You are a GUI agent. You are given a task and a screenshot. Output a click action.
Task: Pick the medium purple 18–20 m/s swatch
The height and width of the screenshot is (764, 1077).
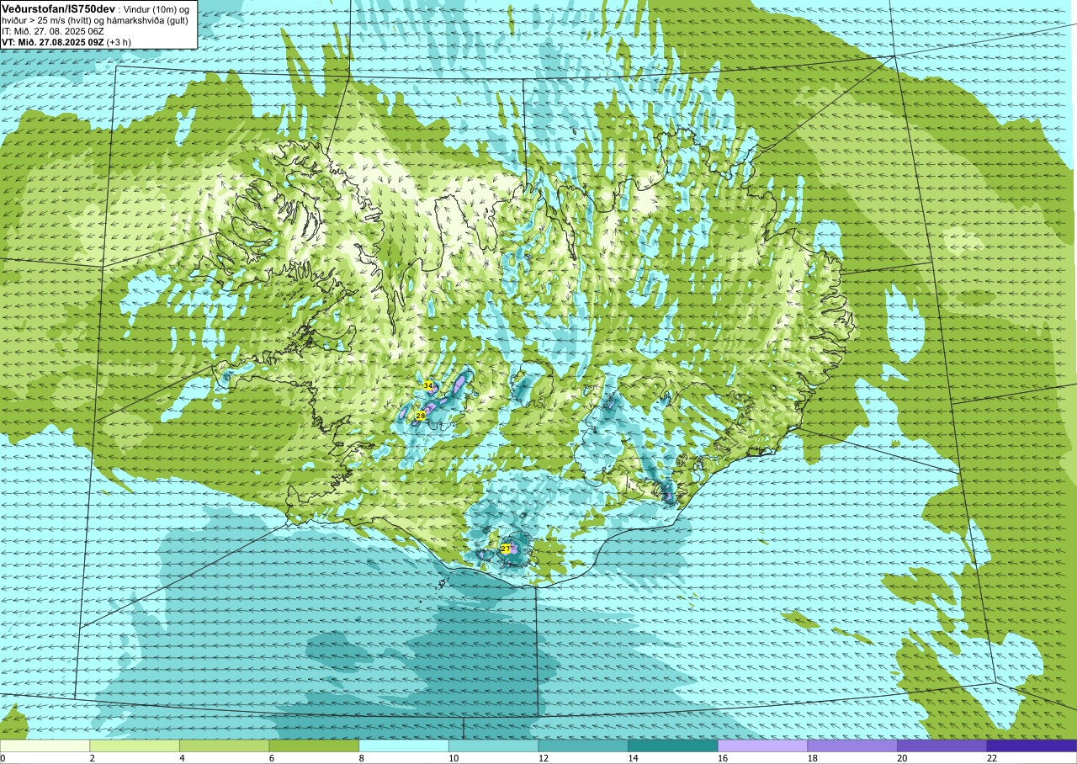[852, 745]
